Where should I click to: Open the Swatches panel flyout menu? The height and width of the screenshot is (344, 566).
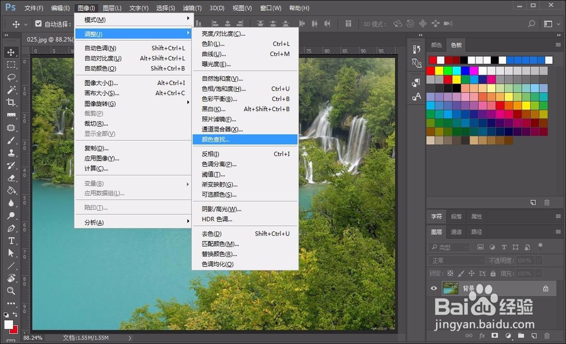558,45
